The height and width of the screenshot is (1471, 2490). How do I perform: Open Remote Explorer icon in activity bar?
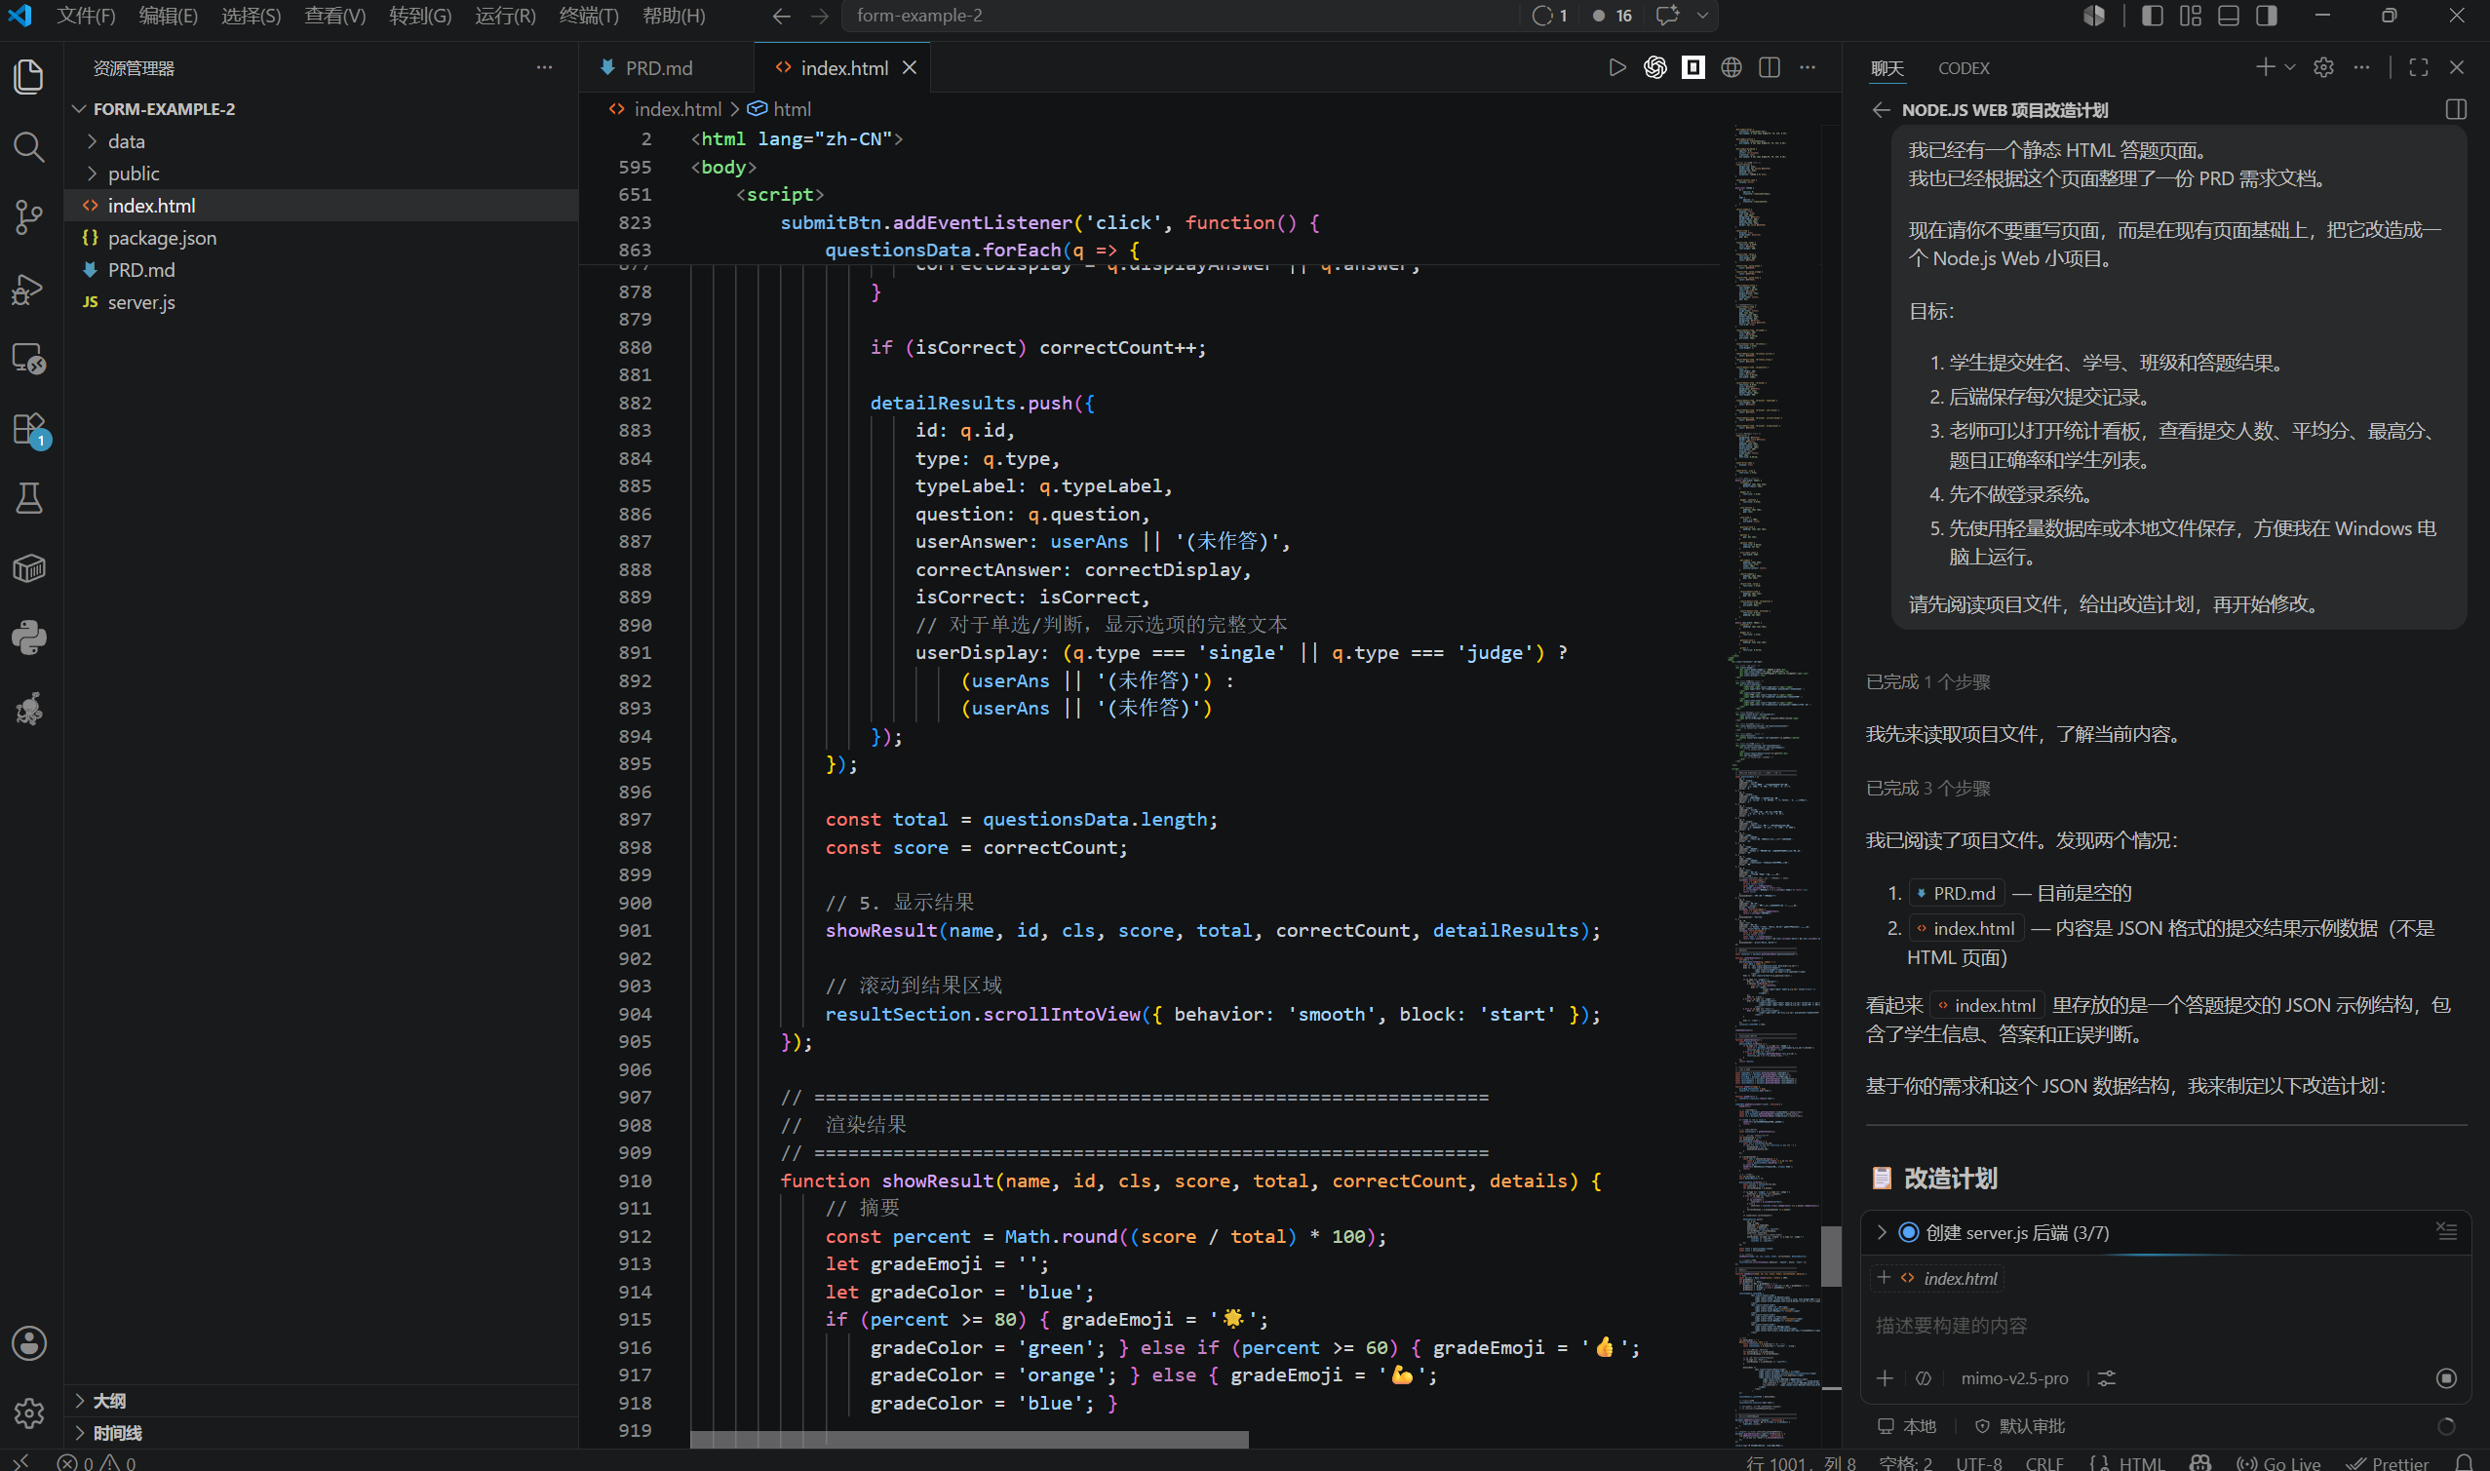point(28,359)
